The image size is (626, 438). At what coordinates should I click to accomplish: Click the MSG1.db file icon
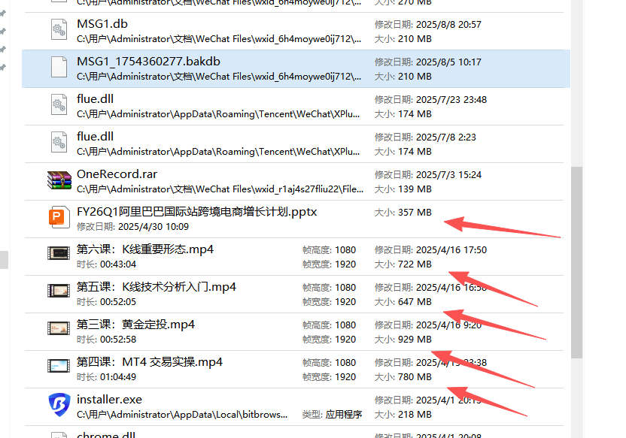coord(59,30)
